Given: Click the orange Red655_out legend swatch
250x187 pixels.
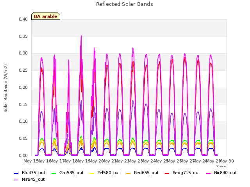Looking at the screenshot, I should click(129, 173).
